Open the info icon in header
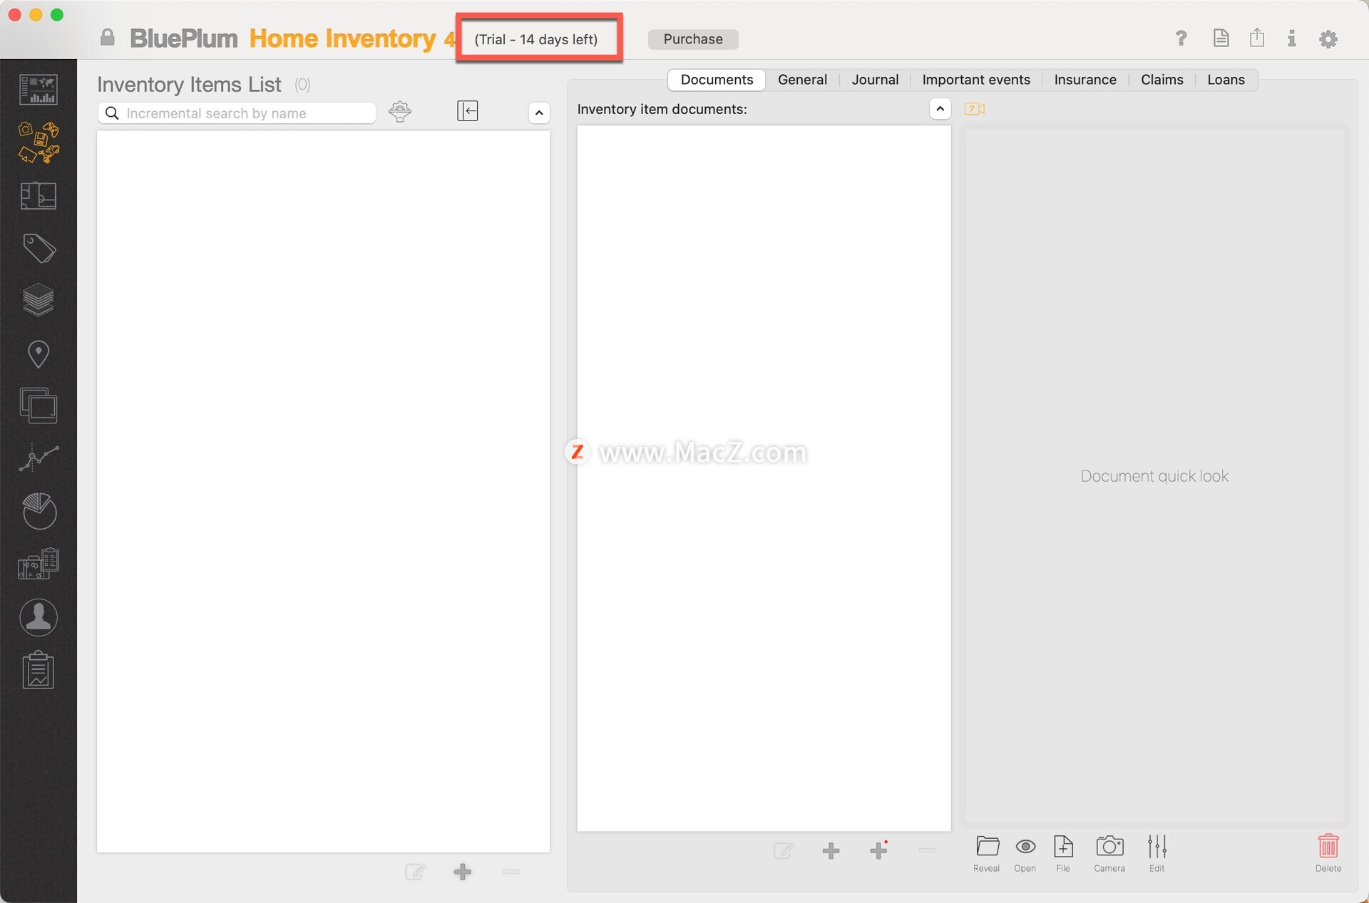 pos(1291,38)
